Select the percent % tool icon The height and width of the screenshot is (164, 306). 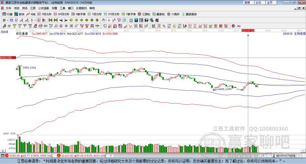click(x=164, y=26)
